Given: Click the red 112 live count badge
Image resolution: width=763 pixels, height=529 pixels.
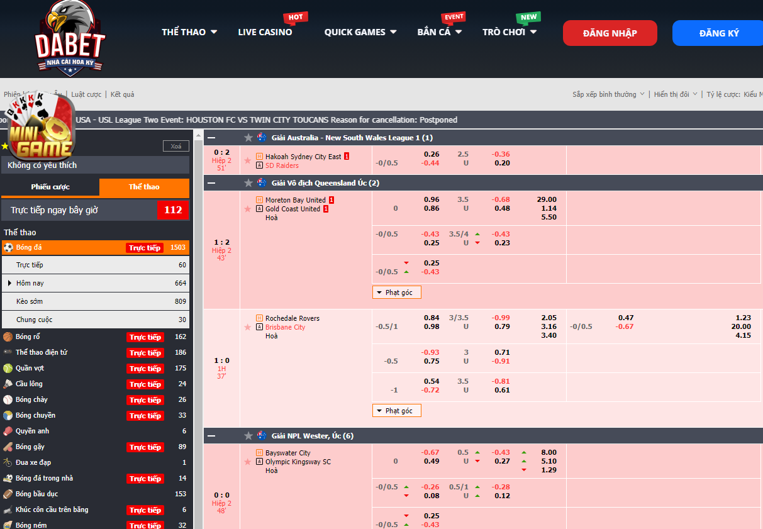Looking at the screenshot, I should pyautogui.click(x=172, y=210).
